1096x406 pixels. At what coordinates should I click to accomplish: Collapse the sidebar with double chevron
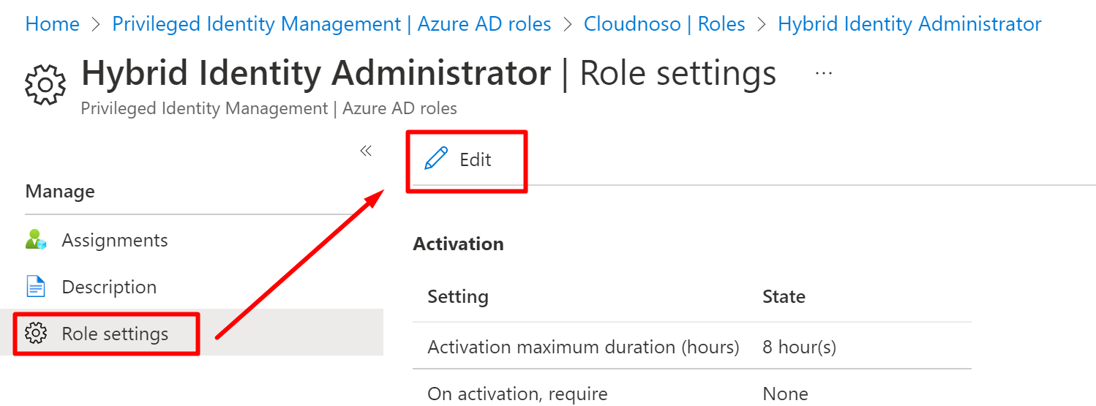pyautogui.click(x=366, y=151)
